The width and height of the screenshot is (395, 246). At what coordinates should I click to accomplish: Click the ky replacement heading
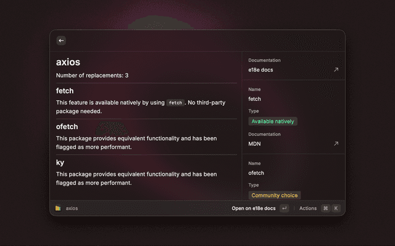(60, 162)
